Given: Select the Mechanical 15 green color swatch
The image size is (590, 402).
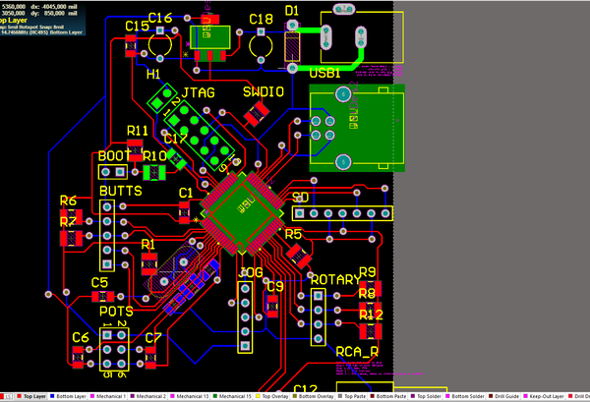Looking at the screenshot, I should [x=215, y=396].
